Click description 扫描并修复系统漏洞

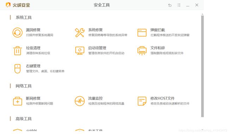click(x=39, y=35)
